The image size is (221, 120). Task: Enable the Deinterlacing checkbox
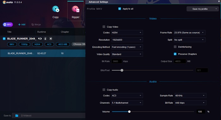coord(175,47)
